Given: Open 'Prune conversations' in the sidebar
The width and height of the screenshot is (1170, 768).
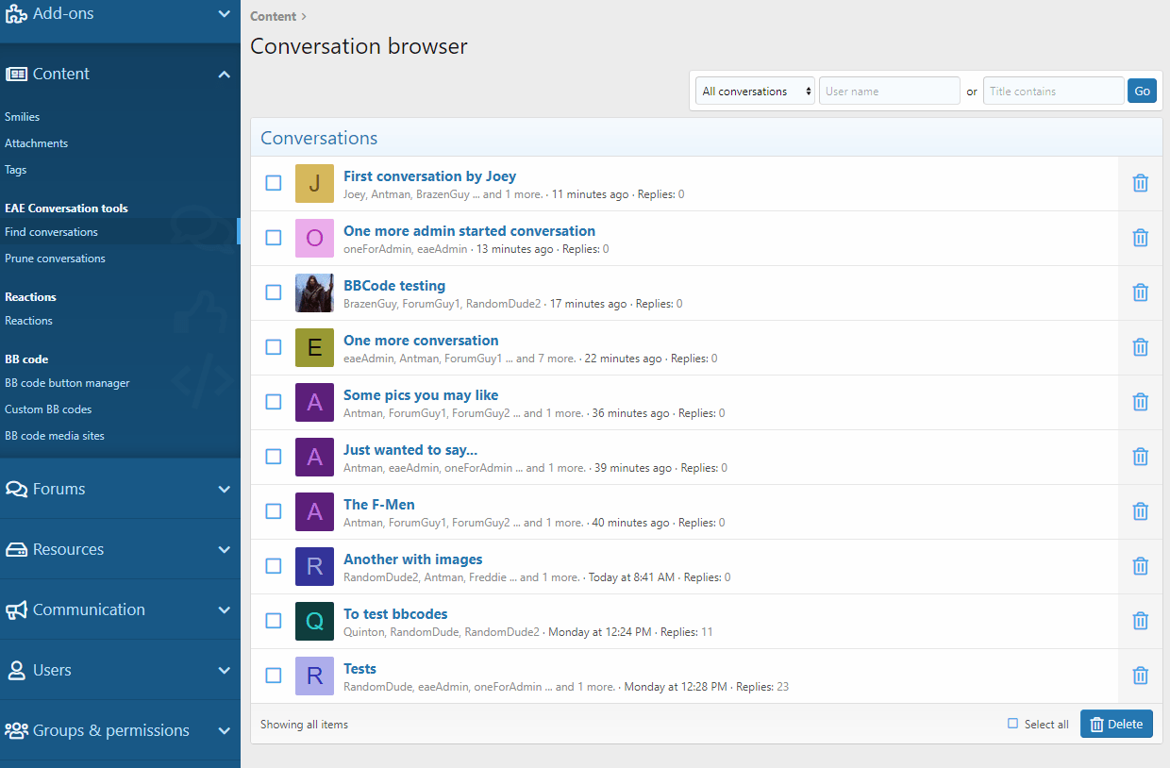Looking at the screenshot, I should click(x=55, y=259).
